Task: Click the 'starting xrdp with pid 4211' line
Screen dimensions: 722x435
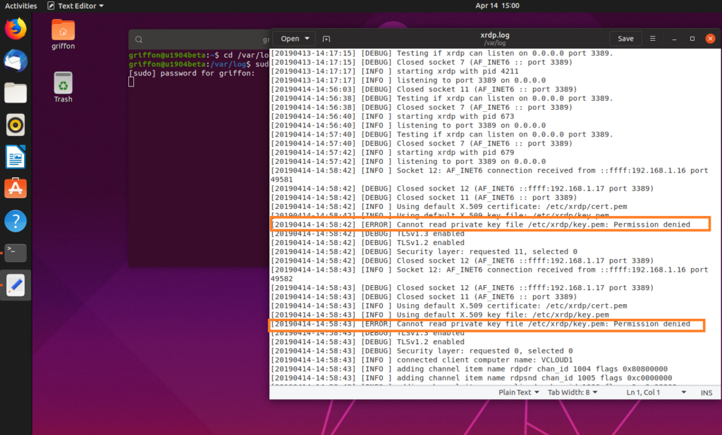Action: 395,71
